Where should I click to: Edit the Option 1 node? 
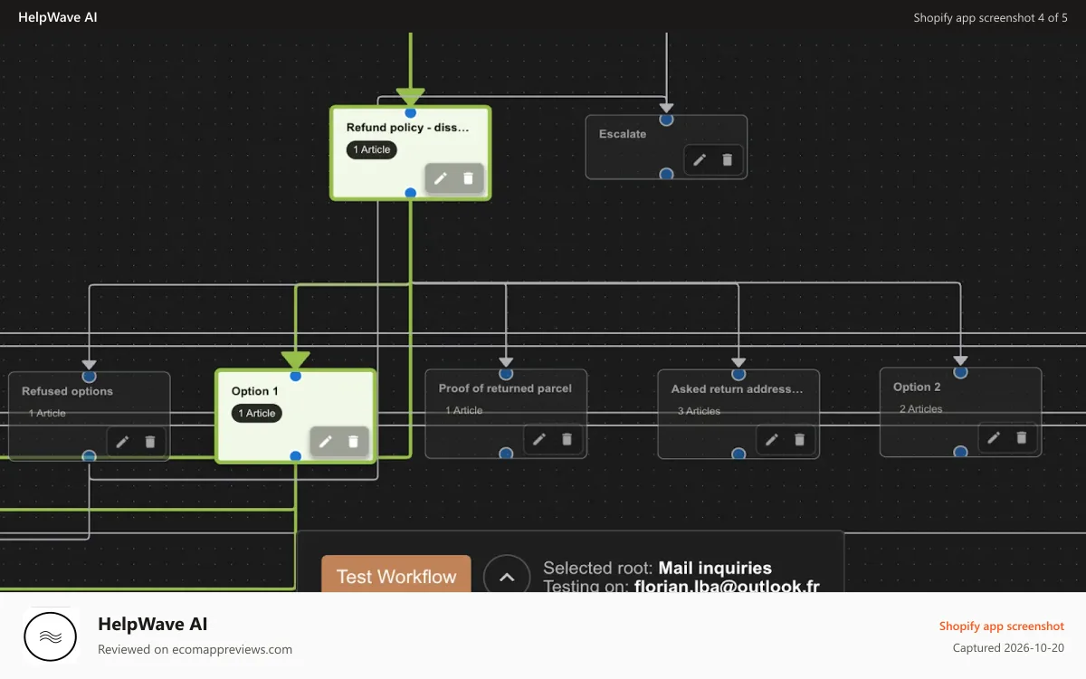326,441
